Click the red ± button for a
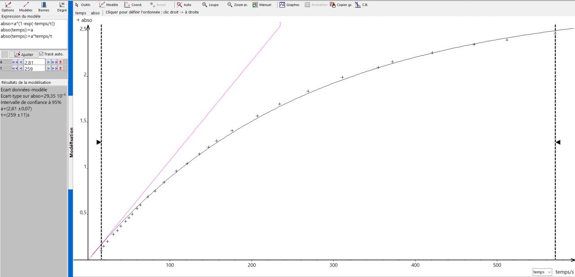The width and height of the screenshot is (575, 277). point(60,62)
